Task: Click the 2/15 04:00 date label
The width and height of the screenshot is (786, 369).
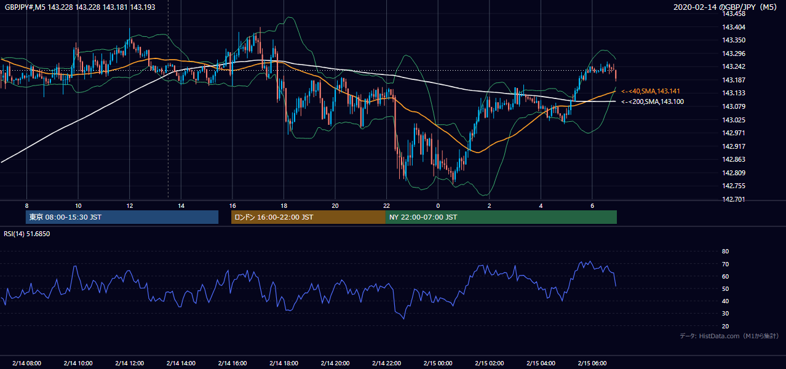Action: click(541, 363)
